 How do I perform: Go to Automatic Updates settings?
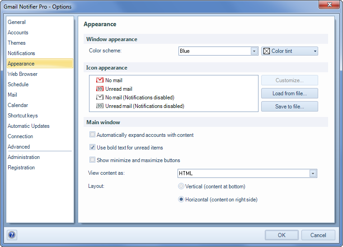click(x=28, y=126)
